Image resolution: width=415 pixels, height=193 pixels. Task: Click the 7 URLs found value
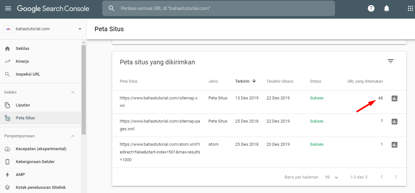pos(382,121)
